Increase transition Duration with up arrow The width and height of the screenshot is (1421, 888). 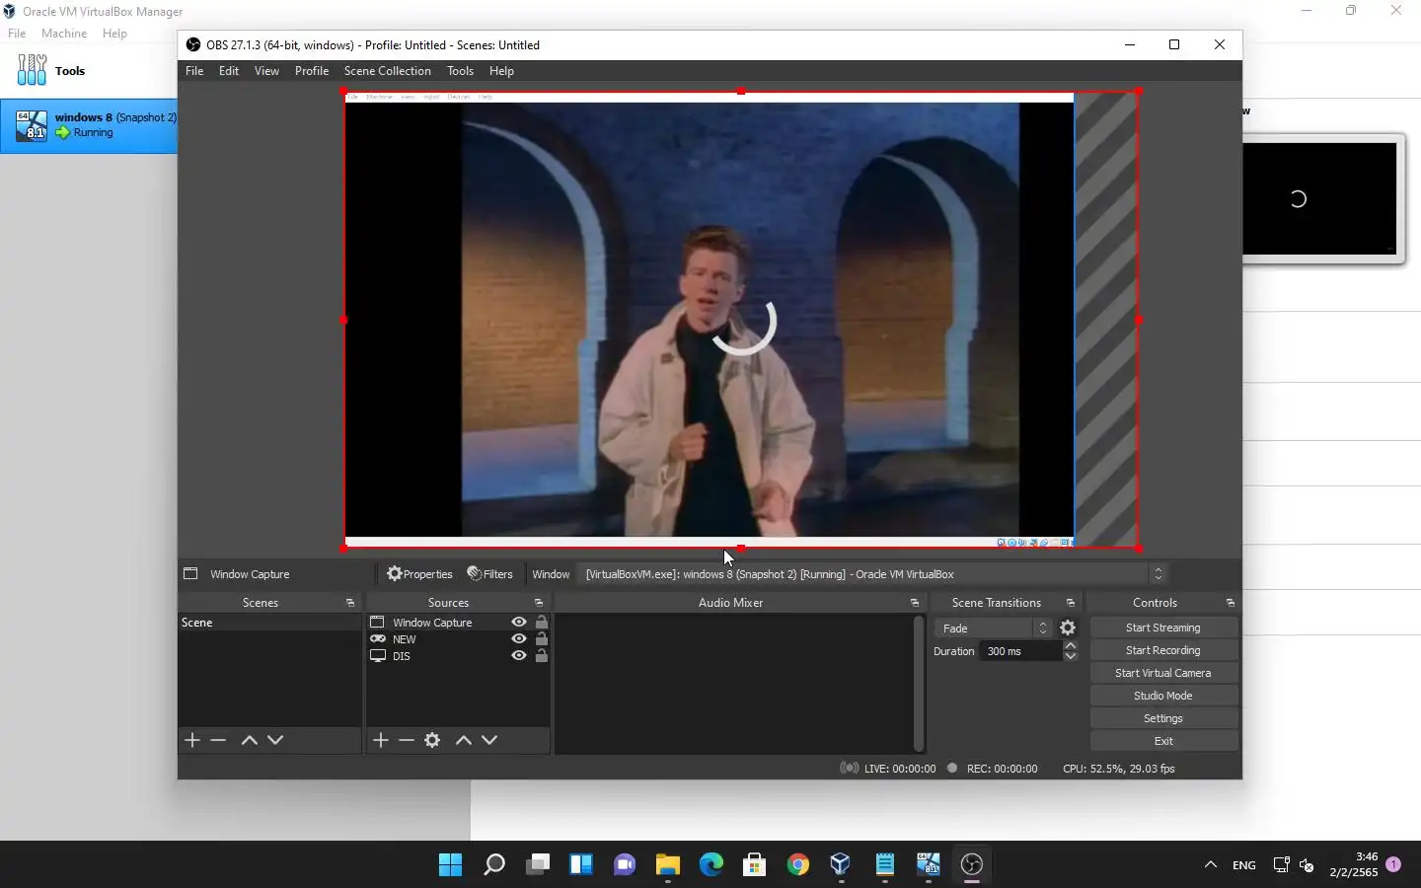(1070, 645)
